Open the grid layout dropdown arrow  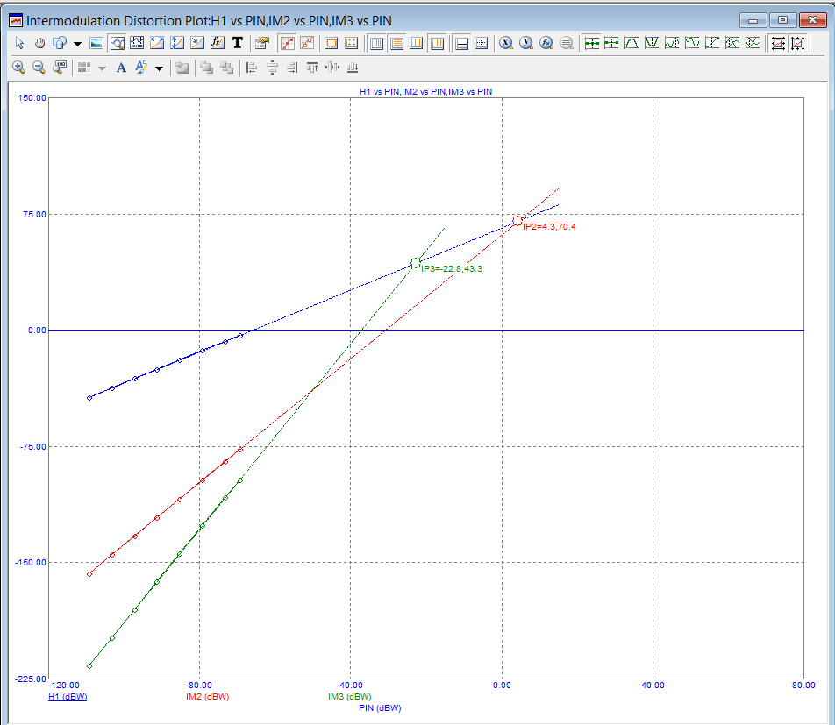click(103, 68)
